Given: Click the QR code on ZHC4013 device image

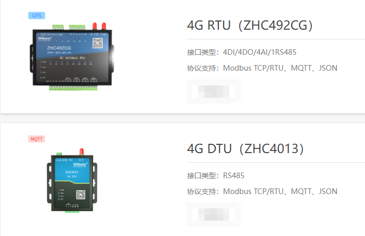Looking at the screenshot, I should point(80,195).
